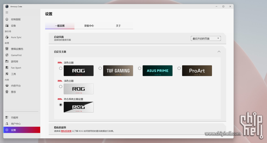
Task: Open the 隐私权政策 red link
Action: pos(66,131)
